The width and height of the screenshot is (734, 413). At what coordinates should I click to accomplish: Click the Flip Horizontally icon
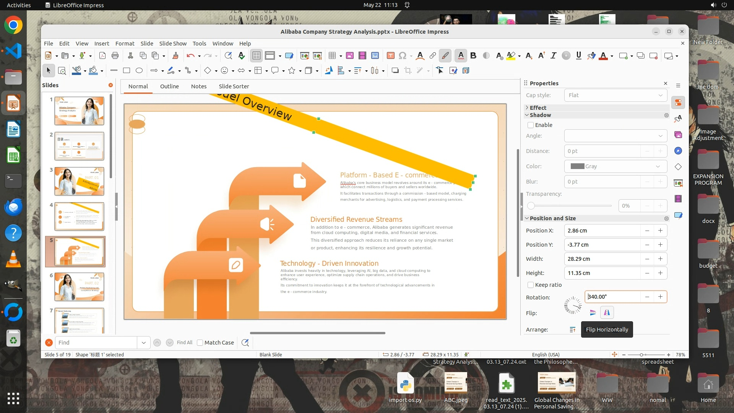607,313
